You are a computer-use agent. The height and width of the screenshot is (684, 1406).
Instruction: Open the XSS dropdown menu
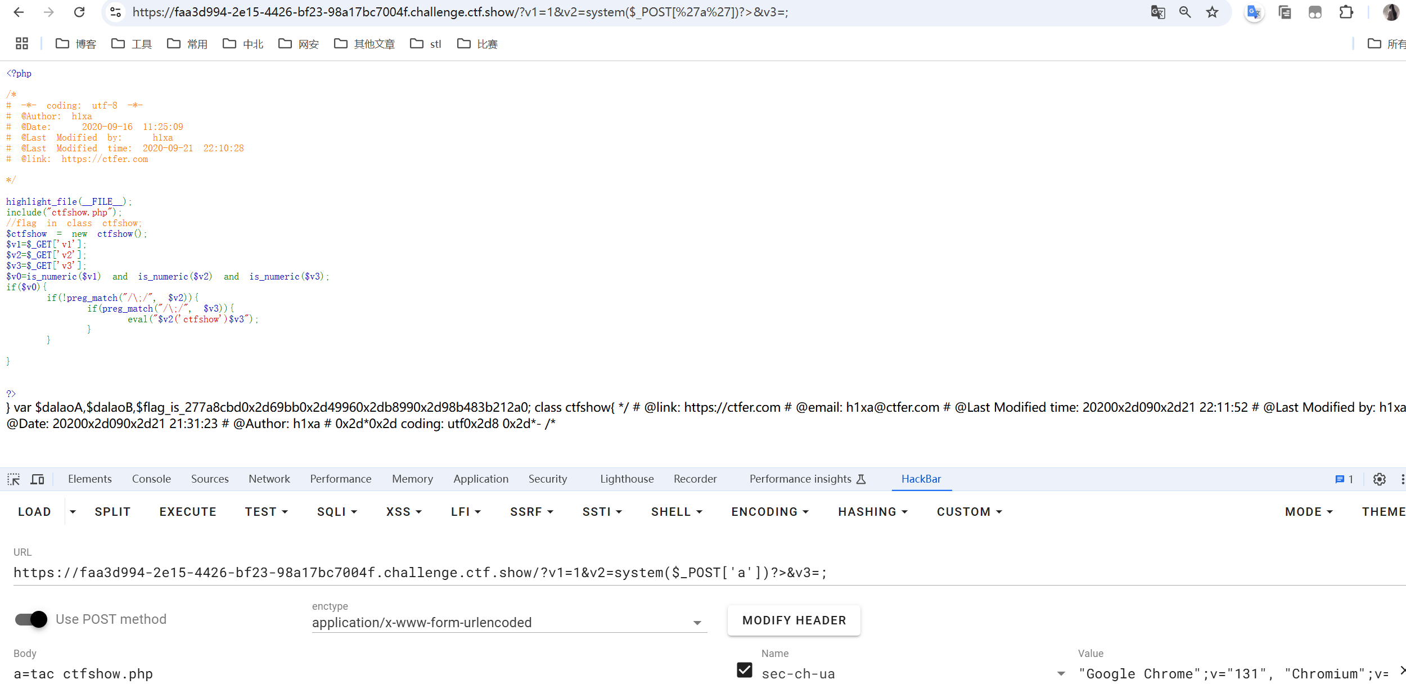pyautogui.click(x=404, y=512)
